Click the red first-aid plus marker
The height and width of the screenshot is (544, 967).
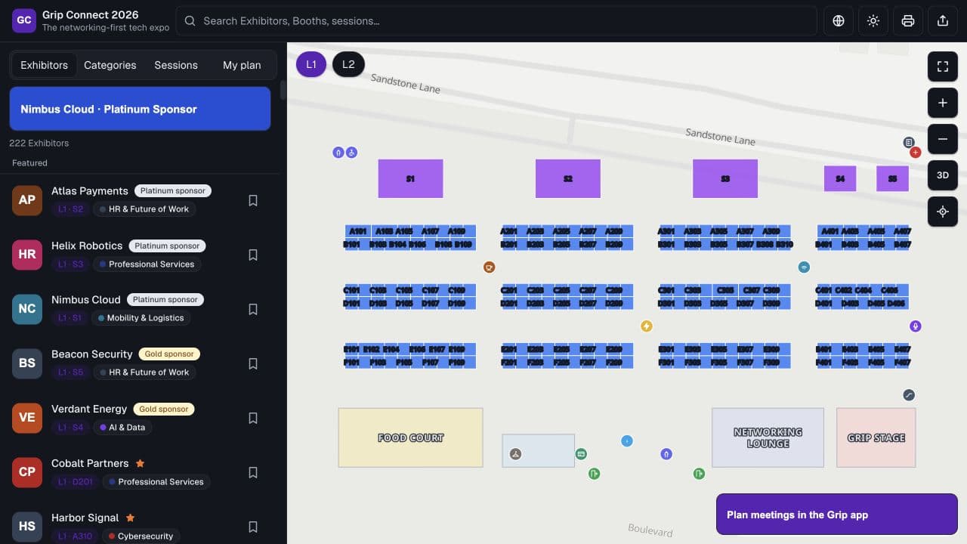(916, 153)
